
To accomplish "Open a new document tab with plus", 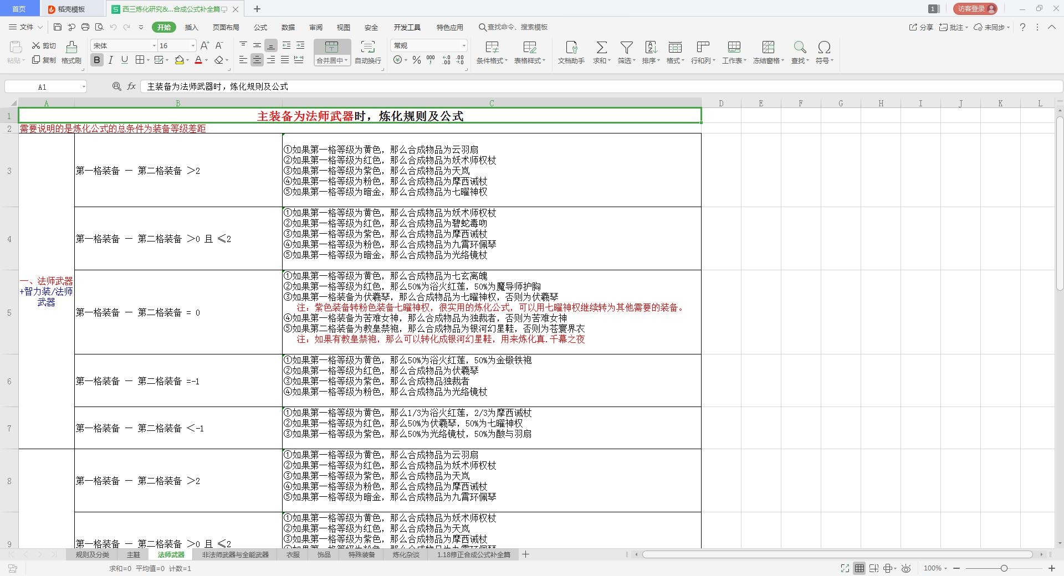I will [257, 9].
